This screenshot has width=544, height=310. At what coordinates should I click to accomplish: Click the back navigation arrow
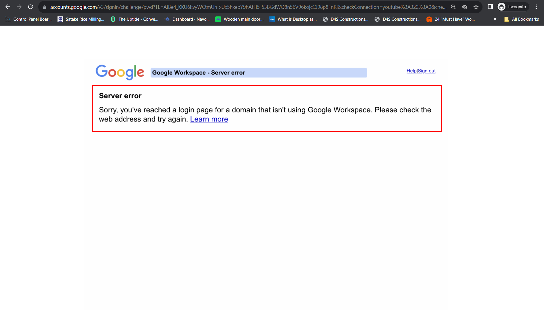click(x=8, y=7)
